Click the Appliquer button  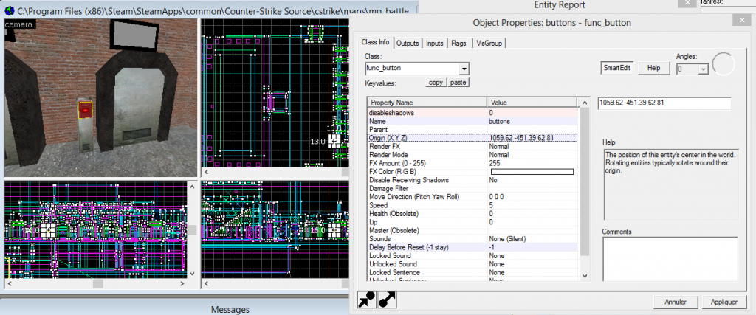click(724, 302)
